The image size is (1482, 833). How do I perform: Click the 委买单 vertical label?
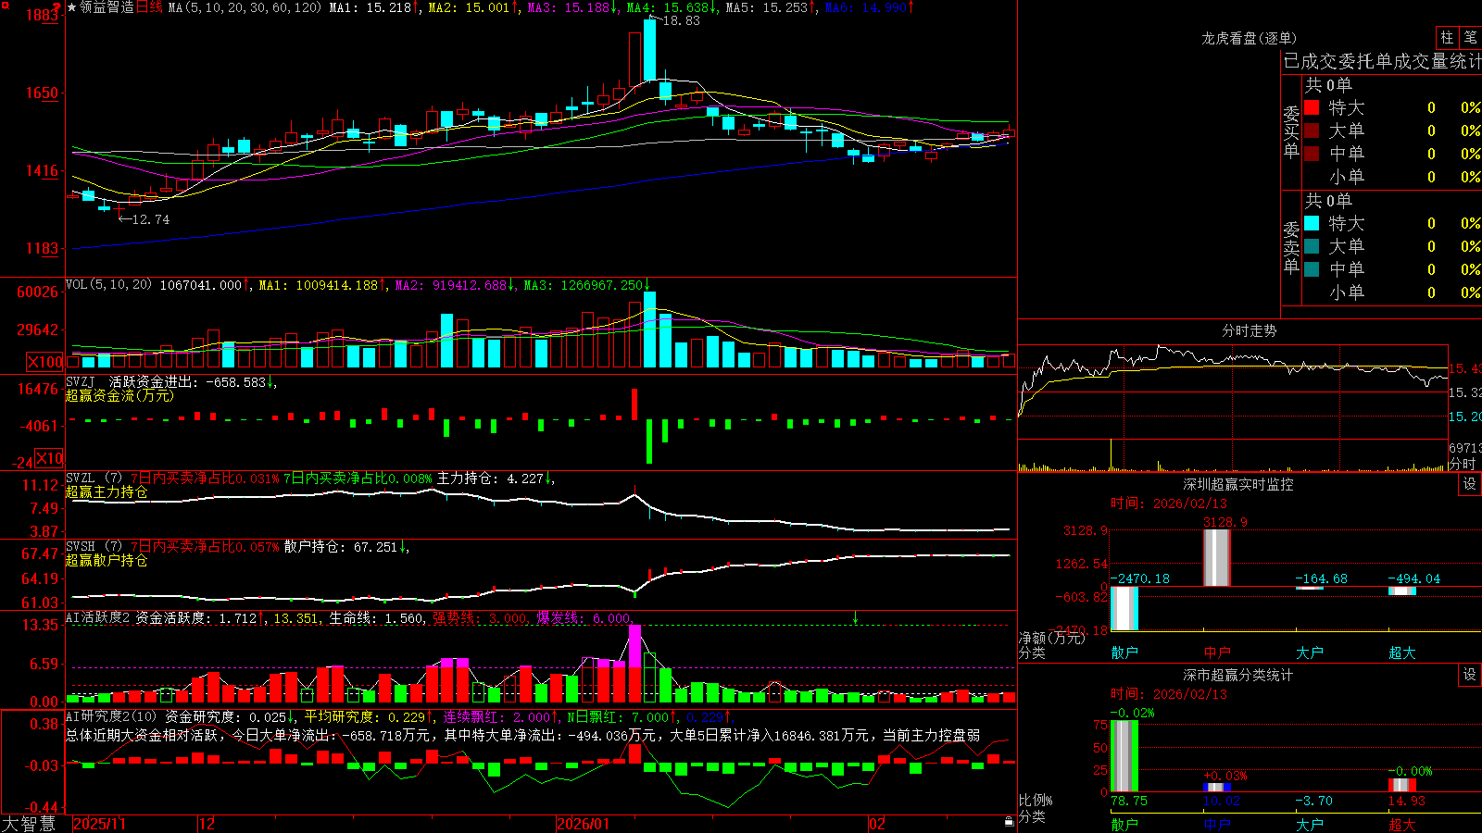pyautogui.click(x=1291, y=132)
